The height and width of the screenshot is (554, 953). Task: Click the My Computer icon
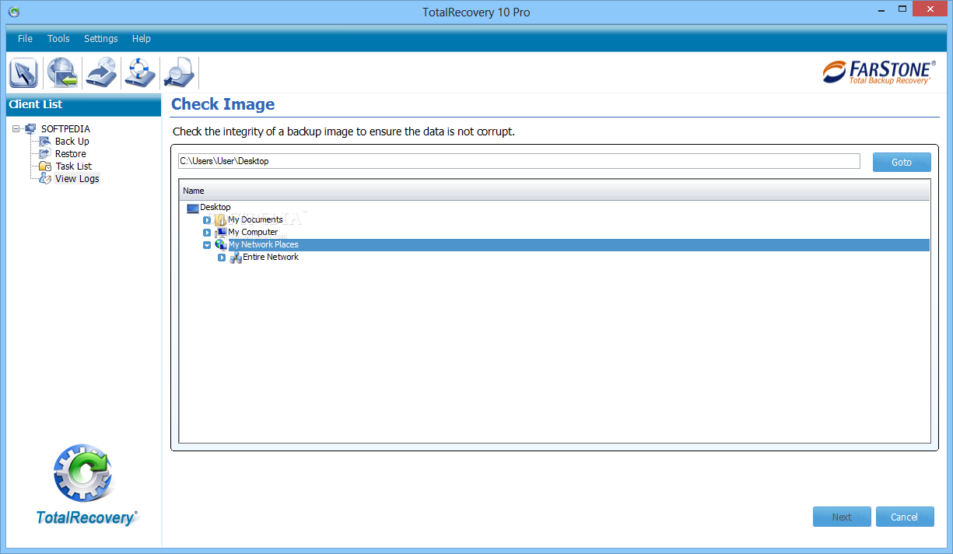(x=220, y=232)
